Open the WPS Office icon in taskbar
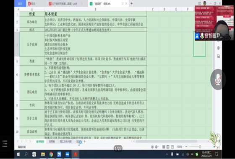235x159 pixels. click(x=76, y=154)
